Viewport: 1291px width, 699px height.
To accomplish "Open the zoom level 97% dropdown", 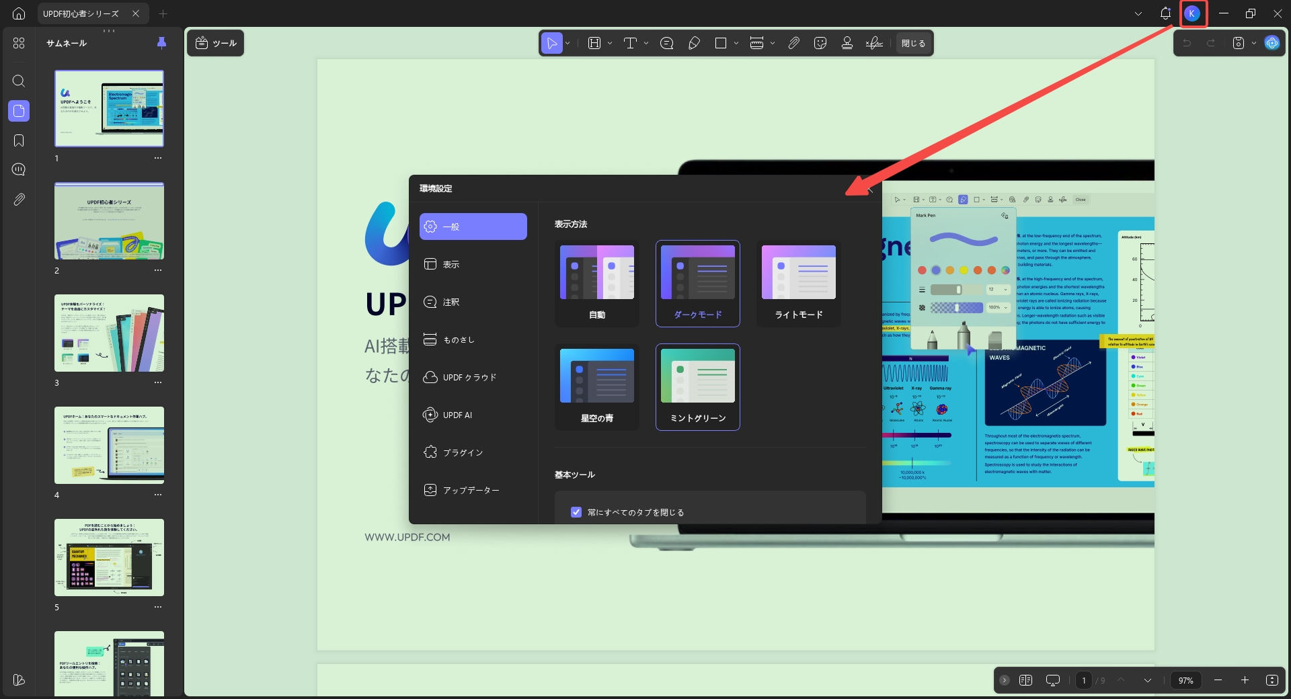I will click(x=1185, y=680).
